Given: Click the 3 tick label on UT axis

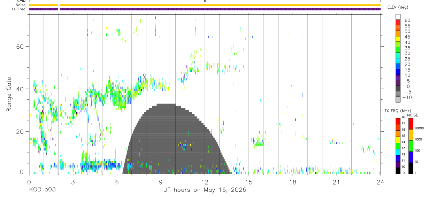Looking at the screenshot, I should (73, 182).
